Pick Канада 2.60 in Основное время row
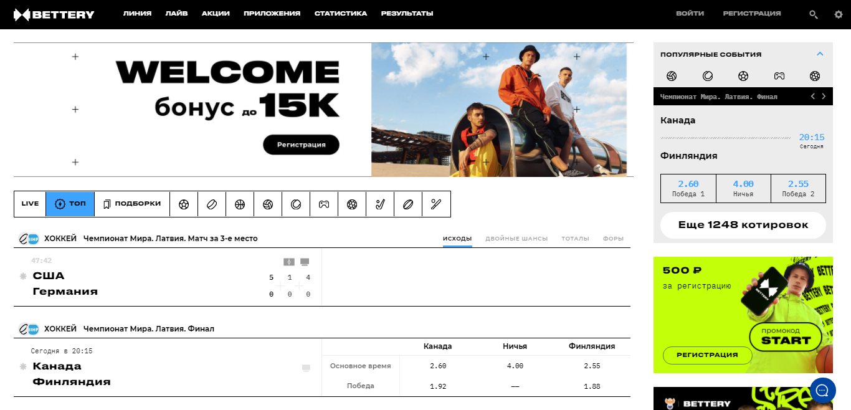The image size is (851, 410). (x=438, y=366)
